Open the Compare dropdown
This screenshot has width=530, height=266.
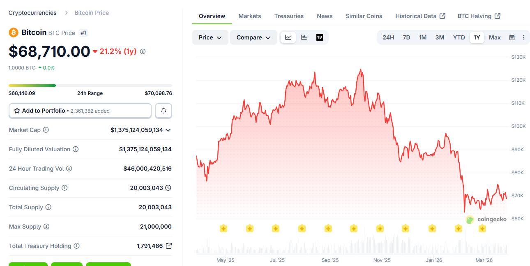(253, 37)
